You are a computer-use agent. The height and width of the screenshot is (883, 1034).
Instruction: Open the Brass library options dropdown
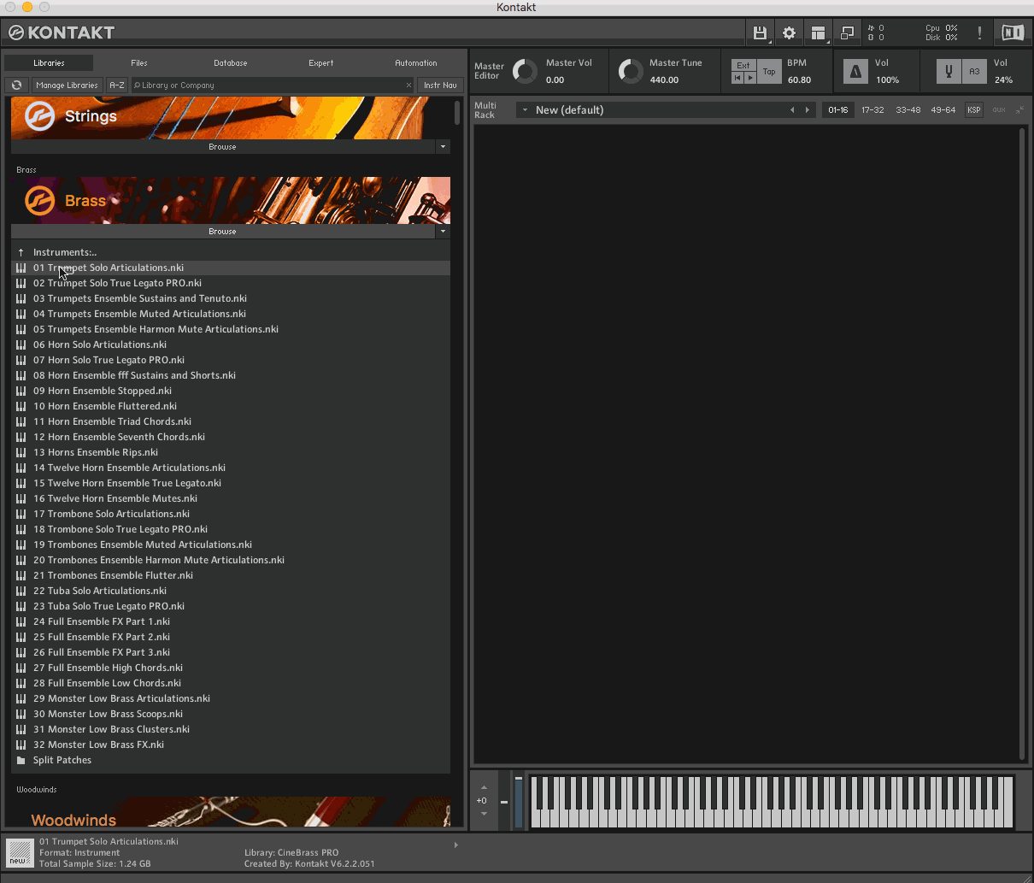(443, 232)
